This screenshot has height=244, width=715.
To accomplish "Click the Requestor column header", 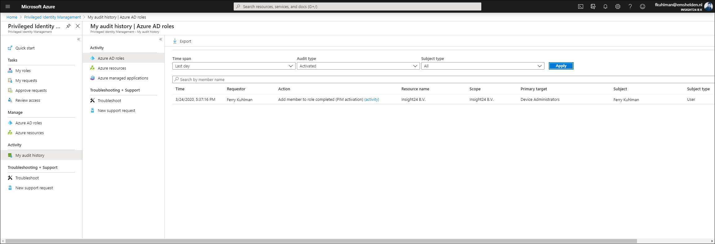I will (x=236, y=89).
